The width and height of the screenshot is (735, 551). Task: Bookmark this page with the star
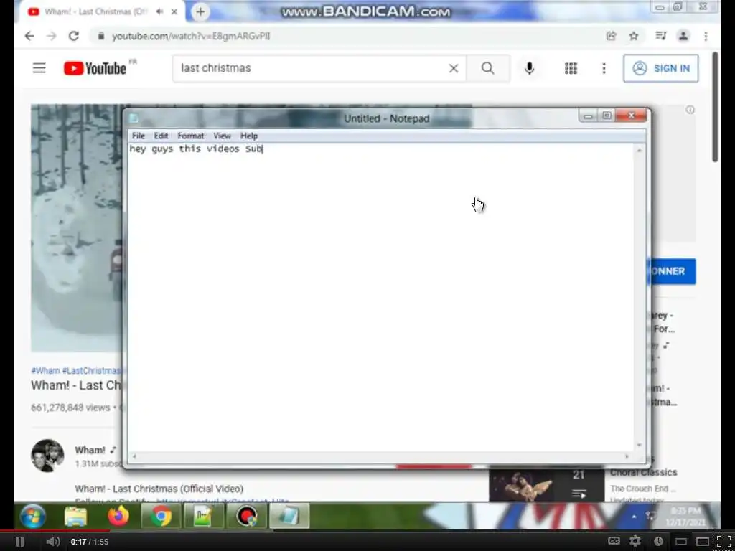(x=634, y=36)
